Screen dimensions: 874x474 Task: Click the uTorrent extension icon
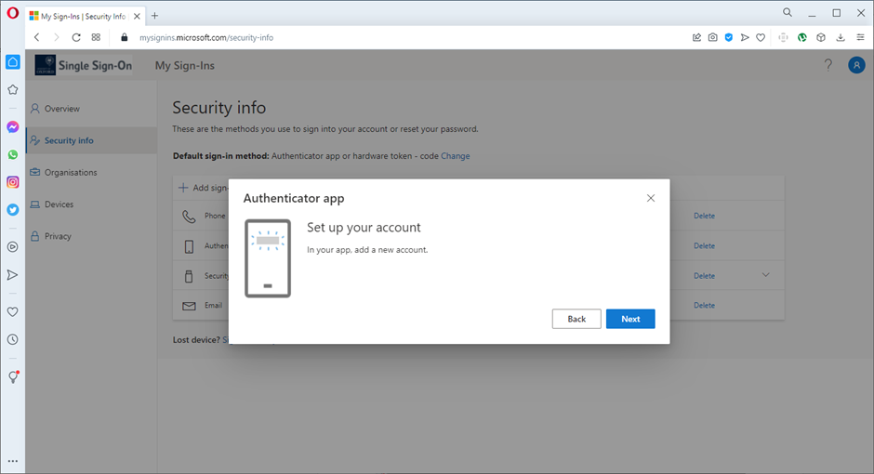point(802,37)
